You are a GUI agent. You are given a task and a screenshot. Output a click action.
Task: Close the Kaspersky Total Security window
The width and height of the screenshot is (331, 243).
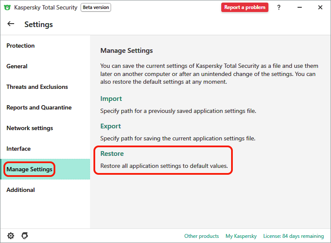(320, 7)
